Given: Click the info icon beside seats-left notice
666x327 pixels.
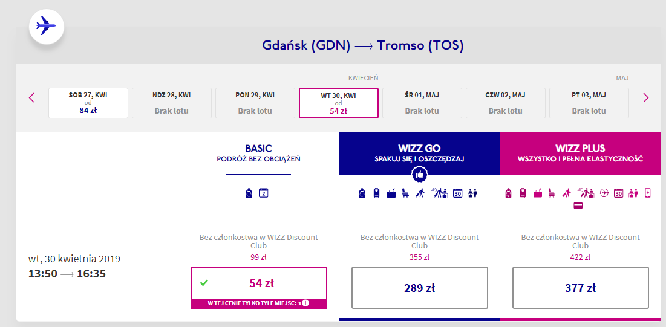Looking at the screenshot, I should 305,303.
